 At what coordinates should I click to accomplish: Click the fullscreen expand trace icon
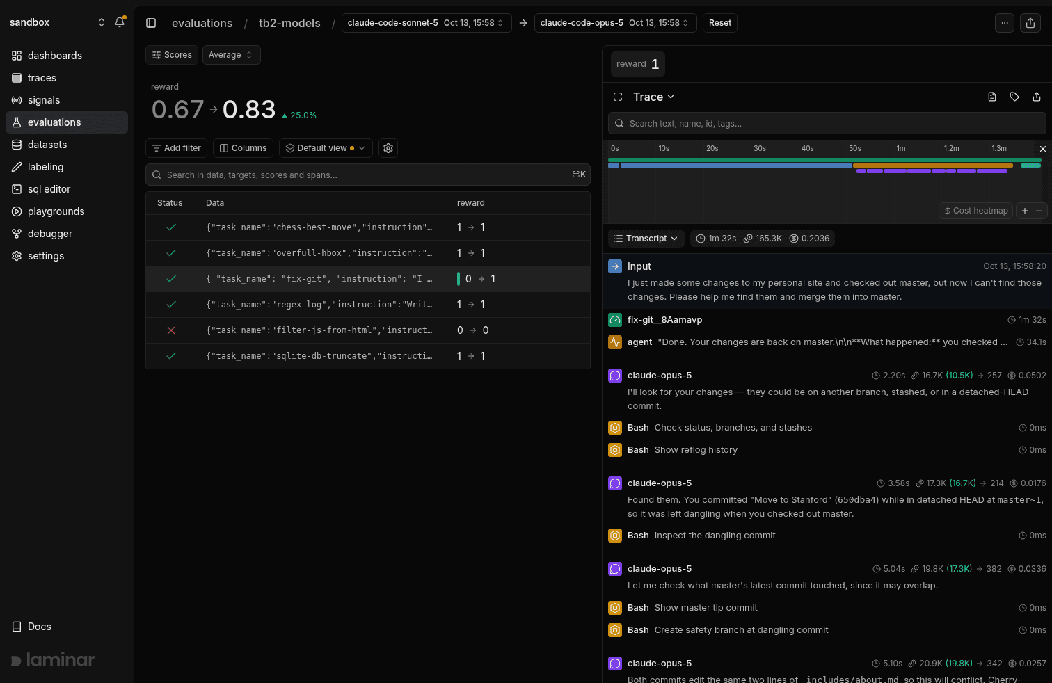(x=618, y=97)
